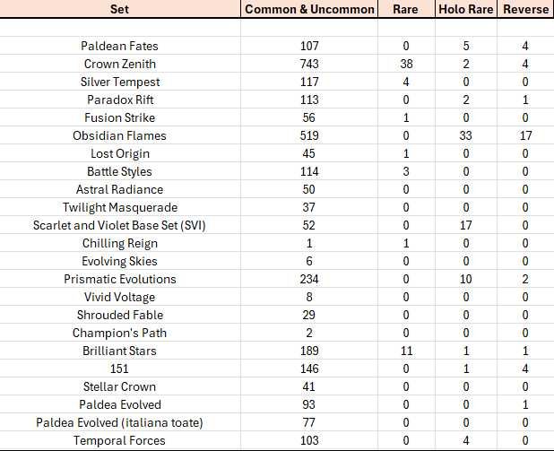Click "Scarlet and Violet Base Set (SVI)" cell
554x451 pixels.
click(119, 225)
